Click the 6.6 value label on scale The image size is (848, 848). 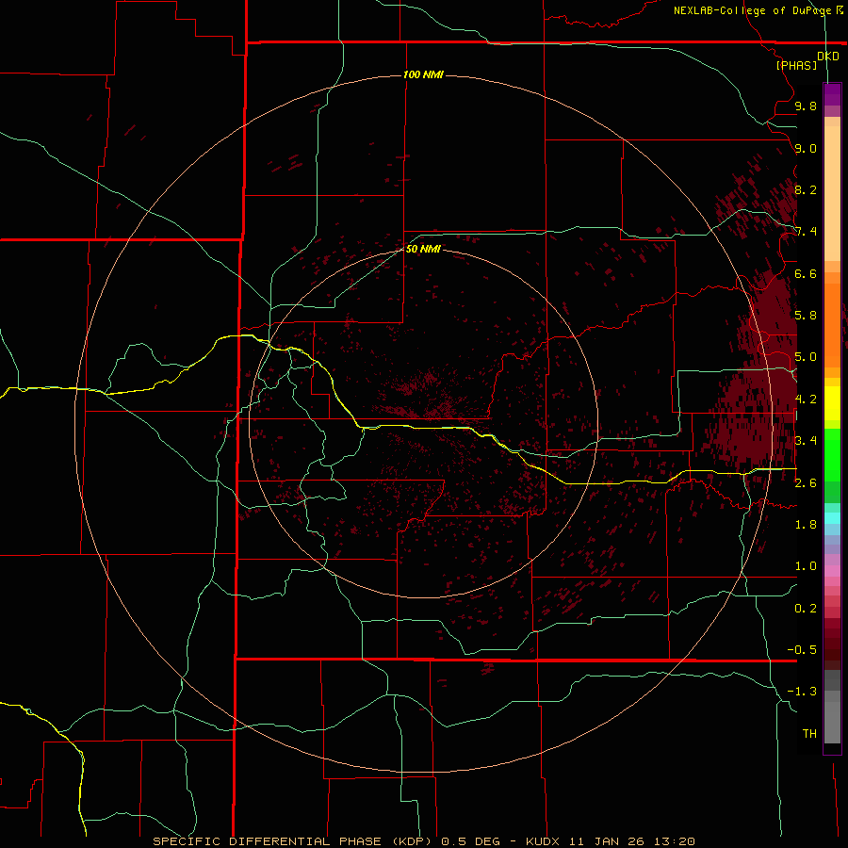tap(806, 273)
